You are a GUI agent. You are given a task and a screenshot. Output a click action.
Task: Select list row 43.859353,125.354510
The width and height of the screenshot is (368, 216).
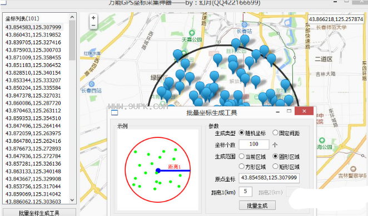pyautogui.click(x=33, y=118)
